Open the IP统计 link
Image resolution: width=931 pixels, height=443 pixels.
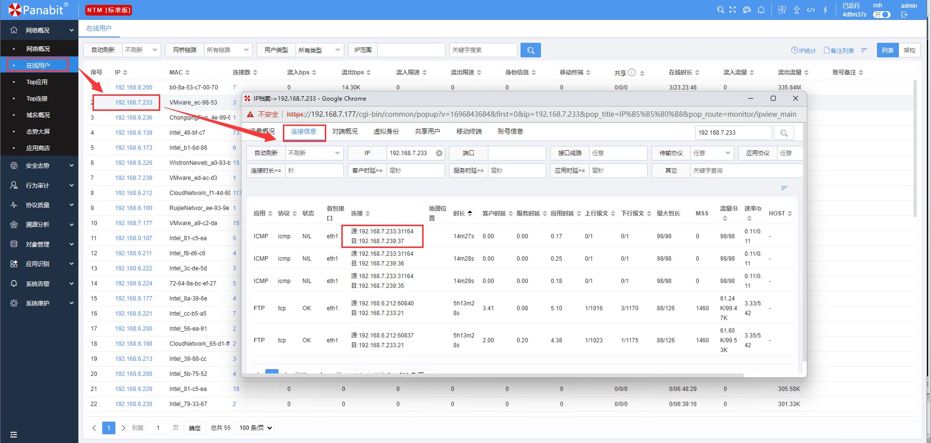click(x=803, y=51)
